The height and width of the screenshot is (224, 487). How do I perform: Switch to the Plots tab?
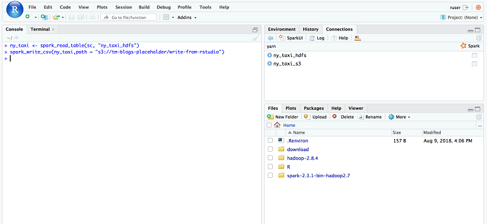point(291,108)
